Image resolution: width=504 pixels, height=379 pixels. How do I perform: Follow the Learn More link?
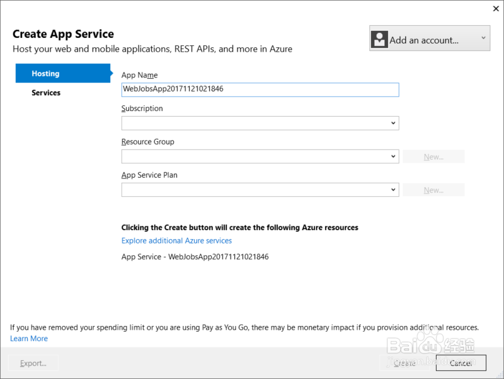29,339
